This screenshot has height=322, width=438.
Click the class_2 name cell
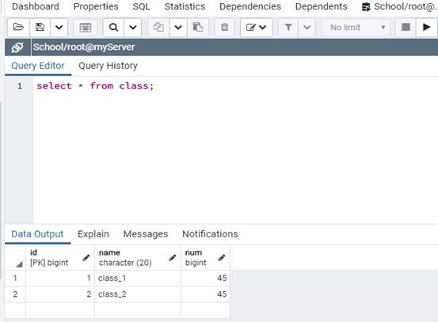click(x=138, y=294)
